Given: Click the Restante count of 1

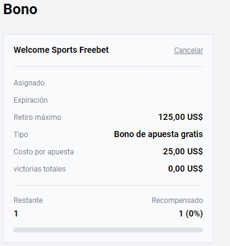Looking at the screenshot, I should coord(16,214).
